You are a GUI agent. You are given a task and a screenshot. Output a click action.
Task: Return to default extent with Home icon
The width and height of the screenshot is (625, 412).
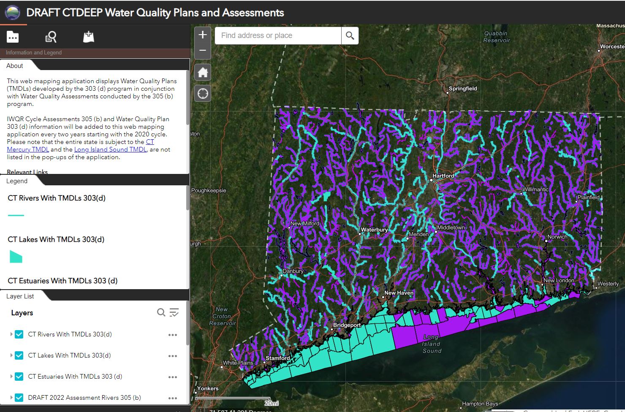[x=202, y=72]
